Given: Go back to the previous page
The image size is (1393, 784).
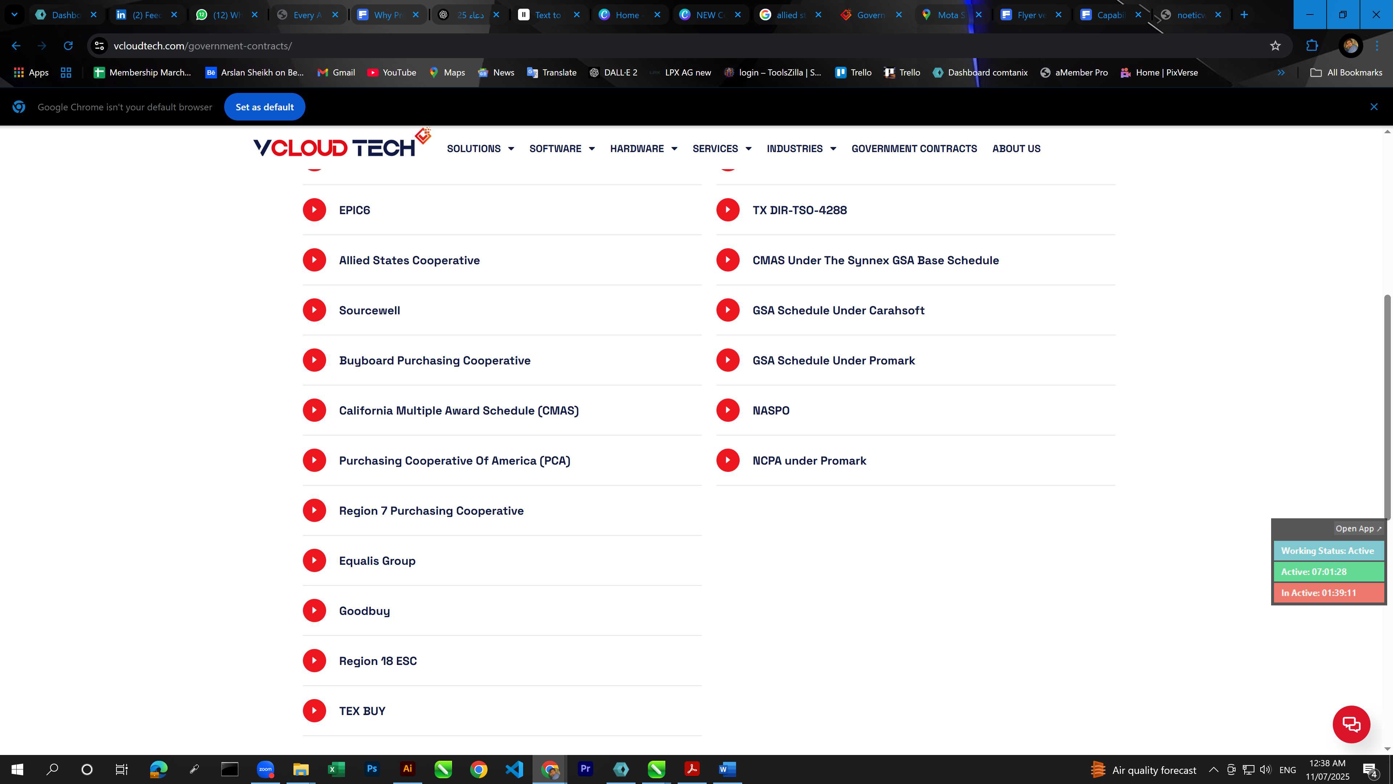Looking at the screenshot, I should [x=16, y=46].
